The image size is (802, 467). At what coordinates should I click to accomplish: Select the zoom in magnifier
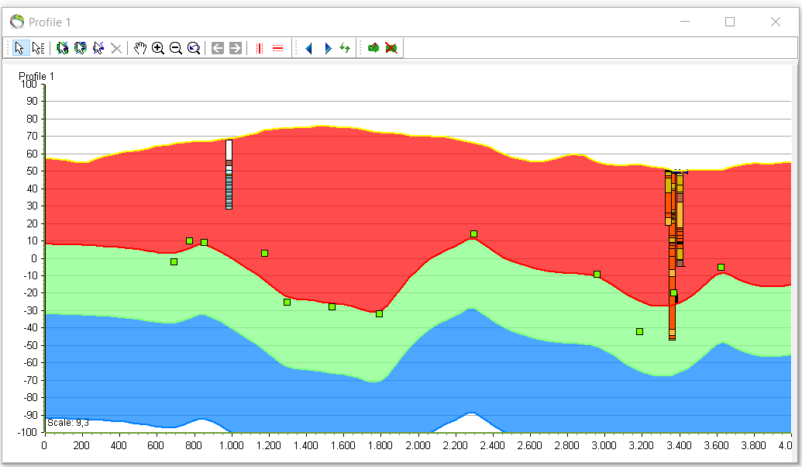pos(158,48)
